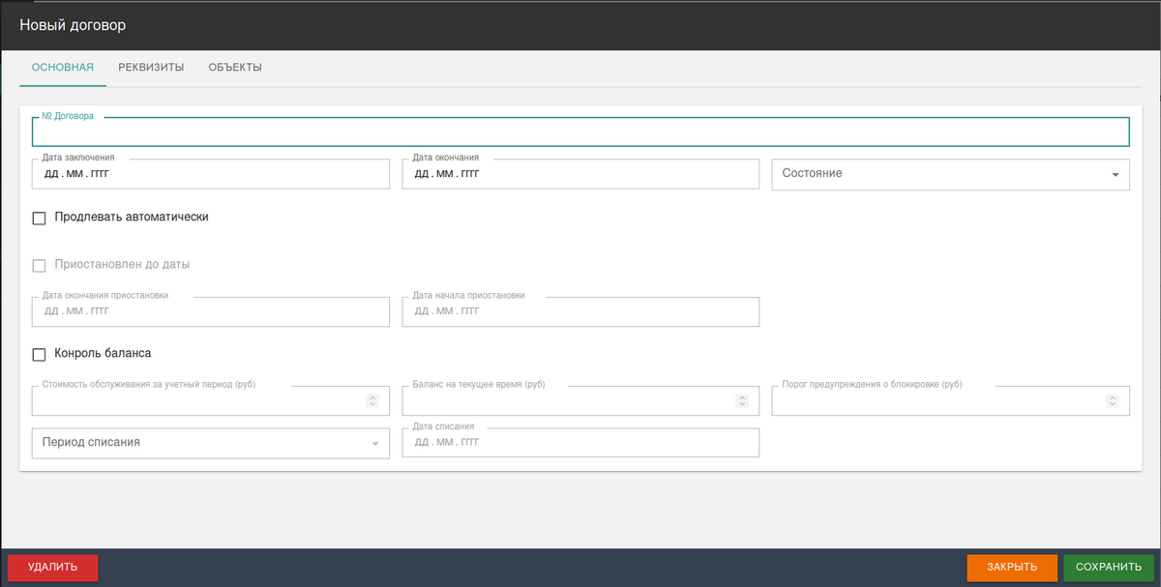Viewport: 1161px width, 587px height.
Task: Open the Состояние dropdown
Action: 949,174
